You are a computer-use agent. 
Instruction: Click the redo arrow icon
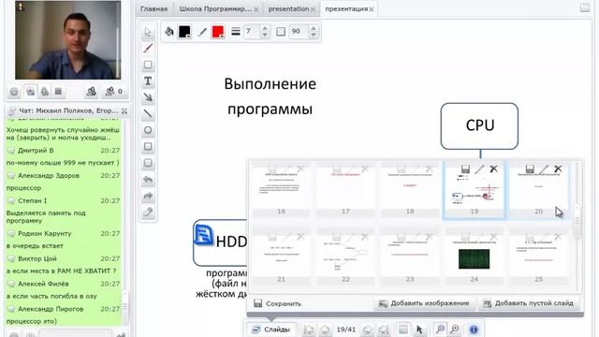(148, 196)
